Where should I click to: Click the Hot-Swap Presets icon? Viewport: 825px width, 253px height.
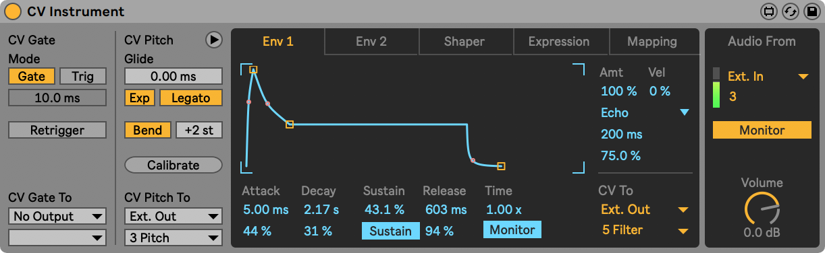(x=790, y=11)
